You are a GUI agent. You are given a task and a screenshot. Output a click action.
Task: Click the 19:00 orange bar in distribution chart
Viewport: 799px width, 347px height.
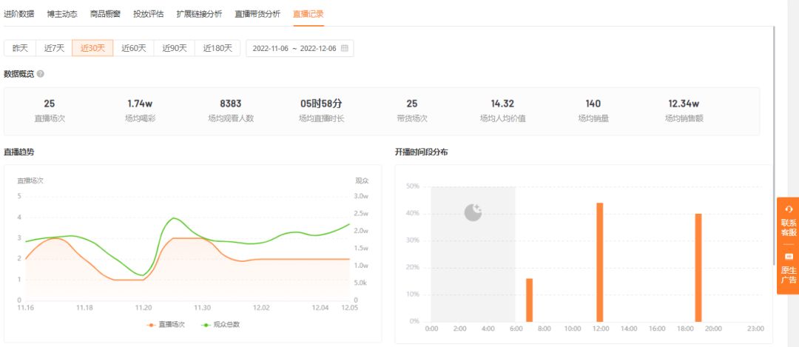pos(698,267)
